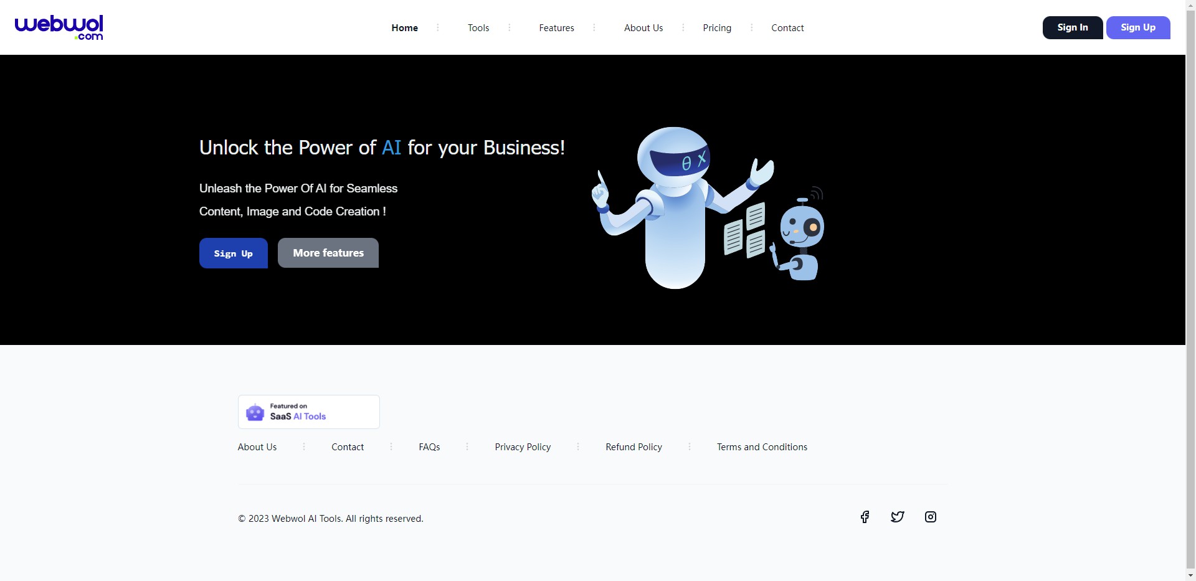Click the Webwol.com logo

coord(59,27)
